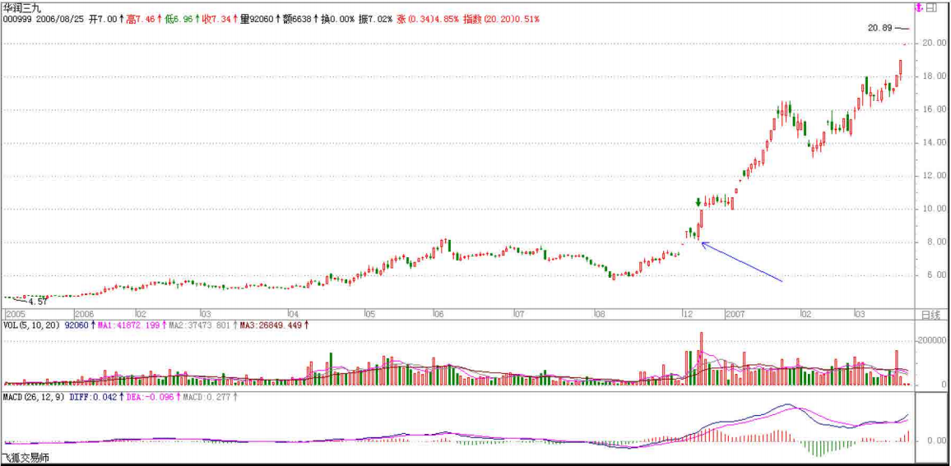Screen dimensions: 951x466
Task: Click the green down-arrow marker on the chart
Action: pos(698,201)
